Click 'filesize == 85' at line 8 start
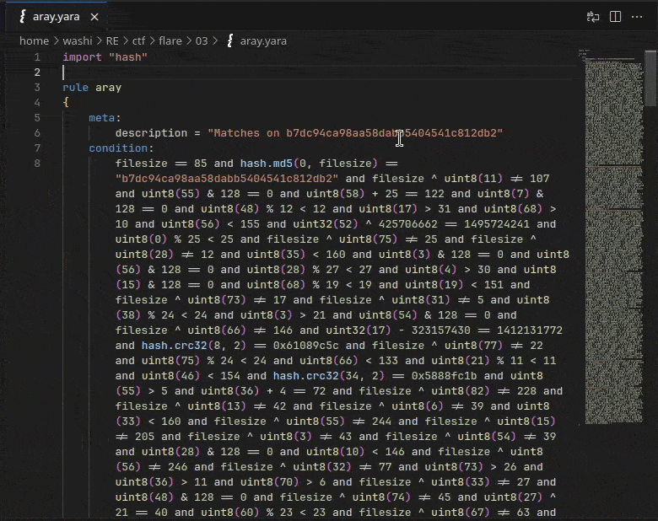 pos(161,164)
